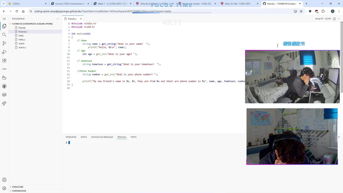Open the Accounts menu in activity bar
The image size is (343, 193).
click(x=4, y=180)
